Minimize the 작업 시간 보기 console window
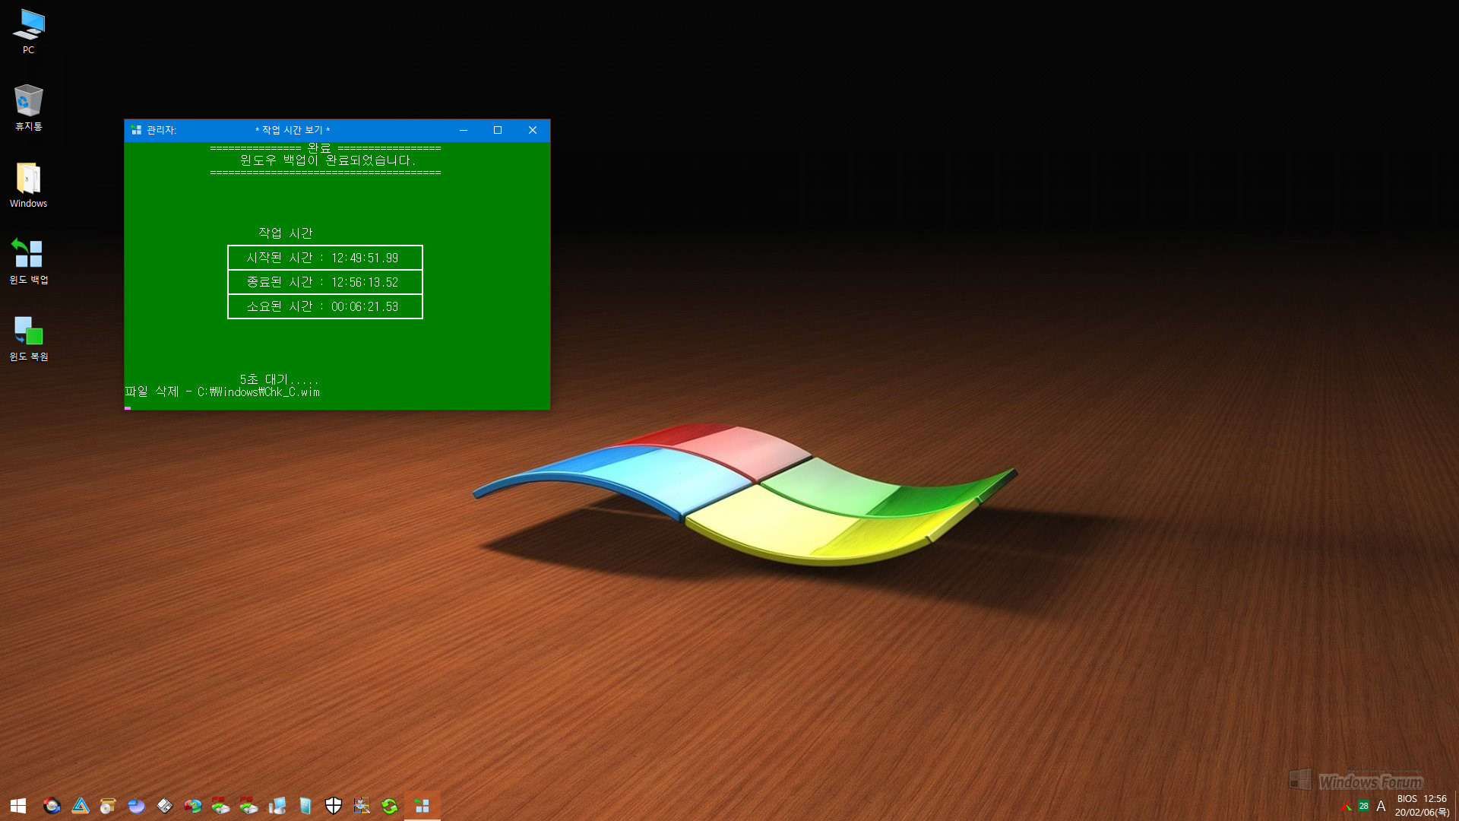1459x821 pixels. (464, 131)
